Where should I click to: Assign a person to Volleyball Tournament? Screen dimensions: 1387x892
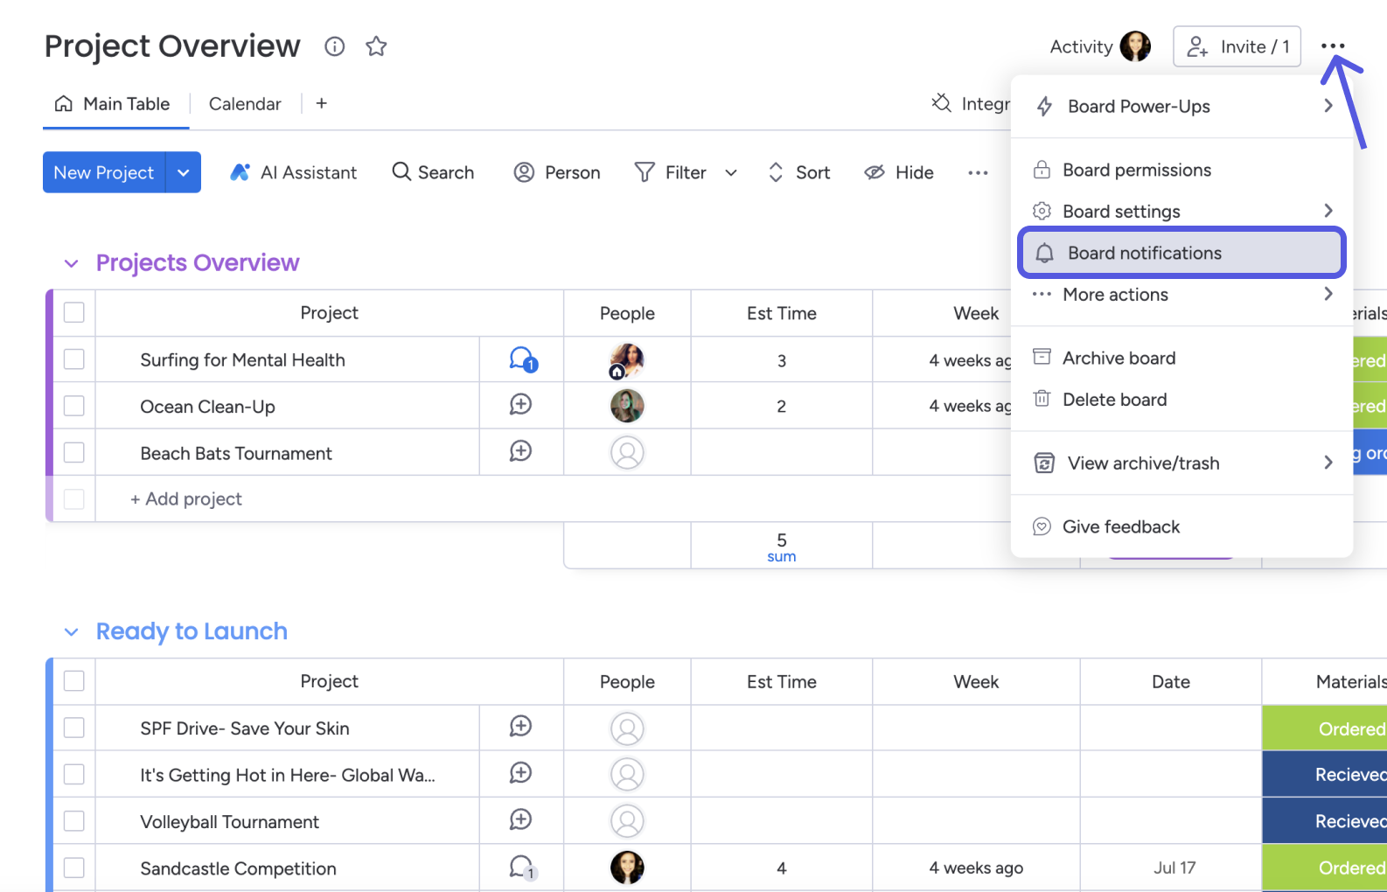[x=627, y=820]
